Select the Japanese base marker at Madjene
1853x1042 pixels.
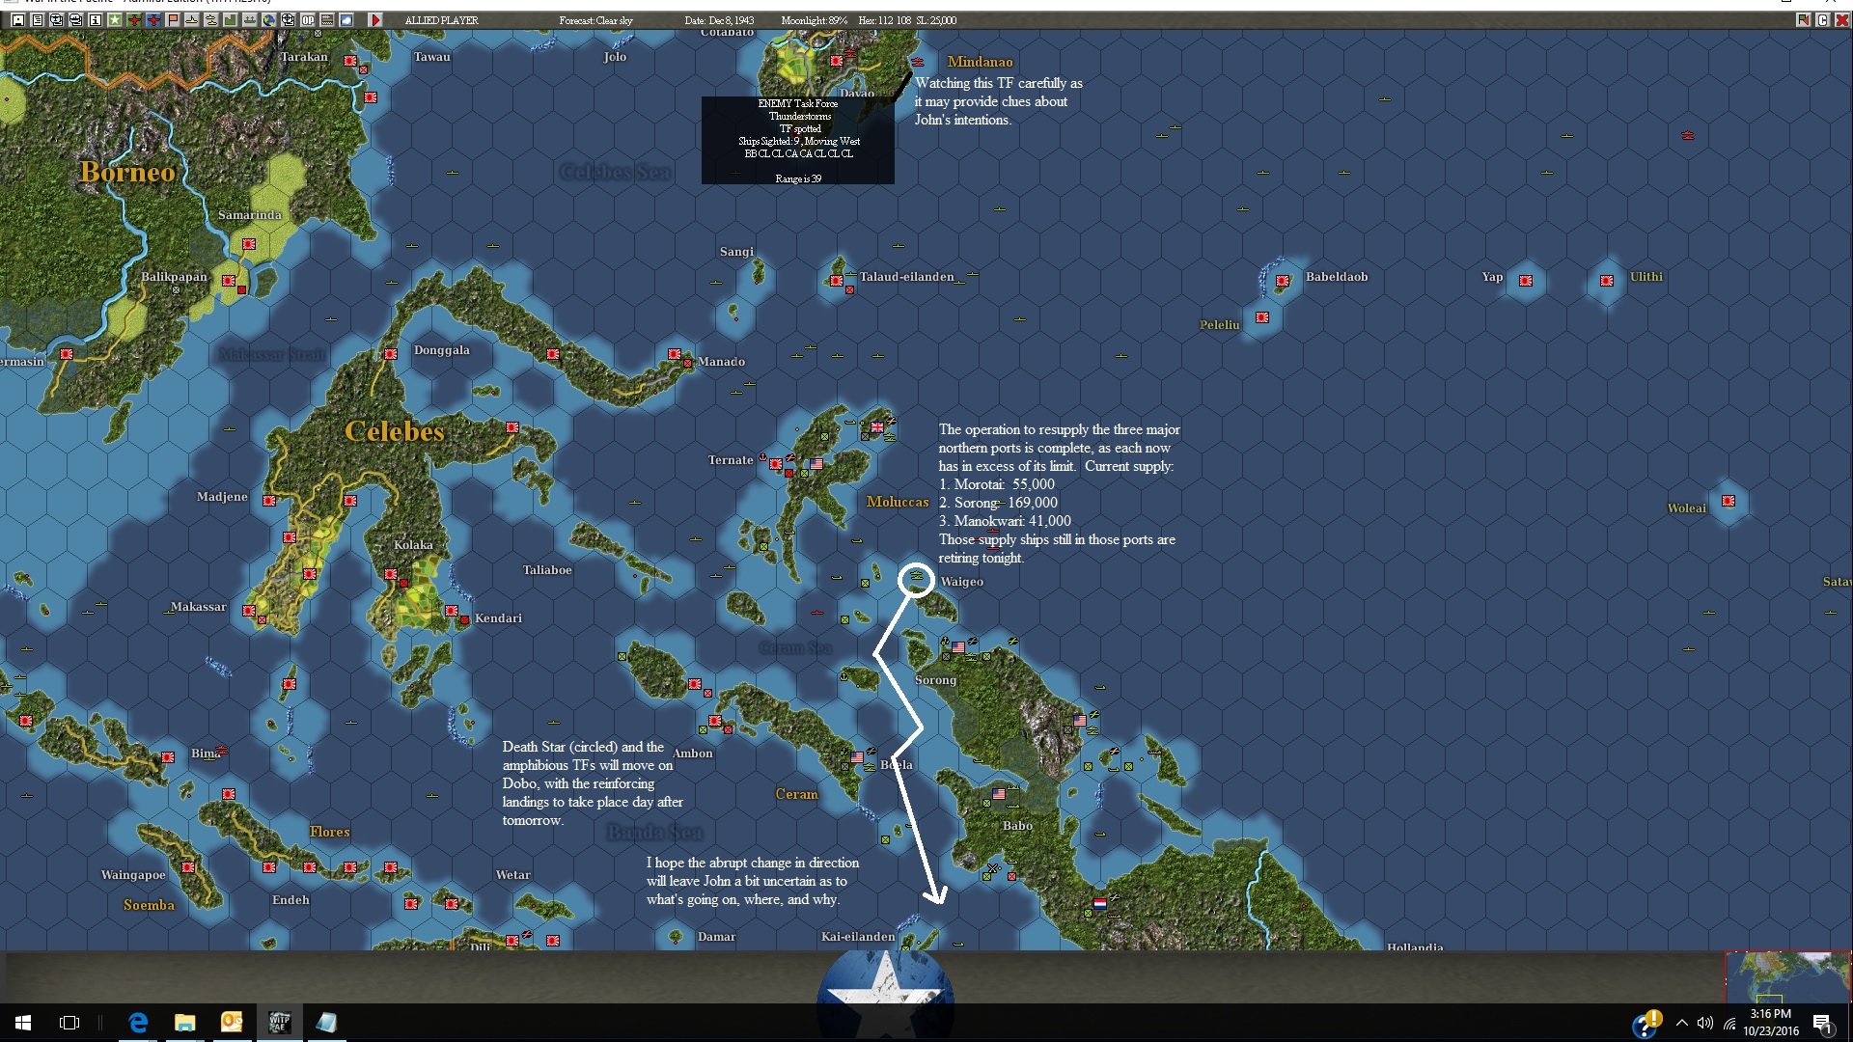pos(269,501)
